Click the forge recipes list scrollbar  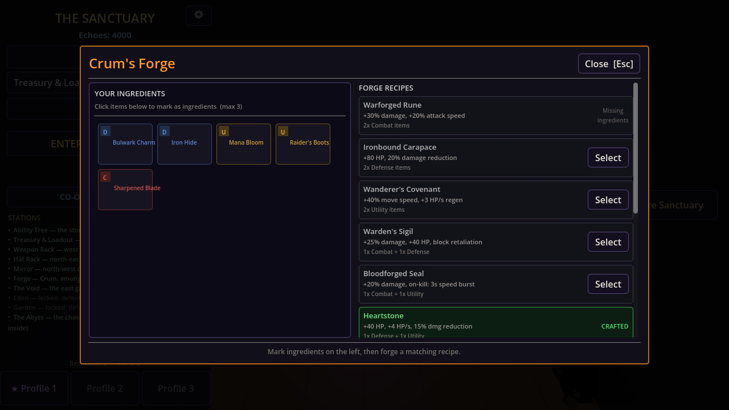point(636,148)
